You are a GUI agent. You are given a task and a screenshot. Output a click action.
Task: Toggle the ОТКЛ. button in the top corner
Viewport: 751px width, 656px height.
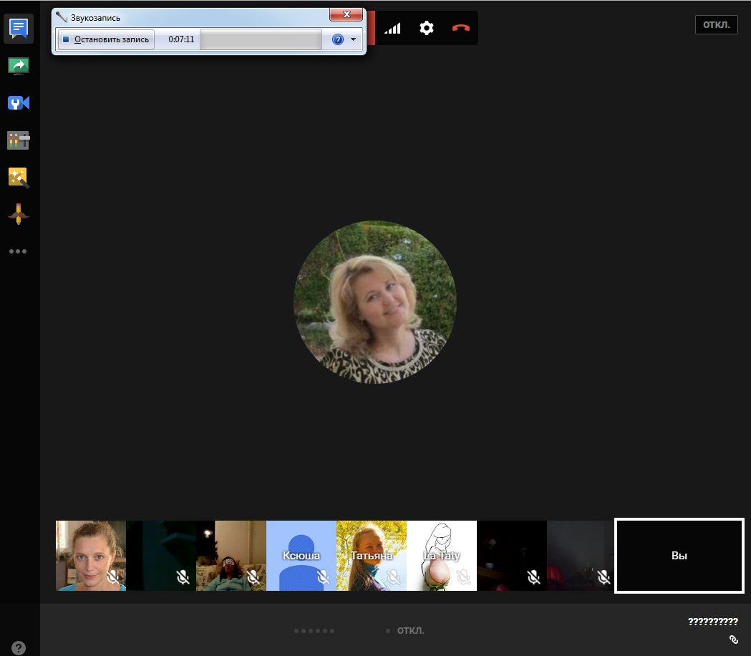[716, 24]
